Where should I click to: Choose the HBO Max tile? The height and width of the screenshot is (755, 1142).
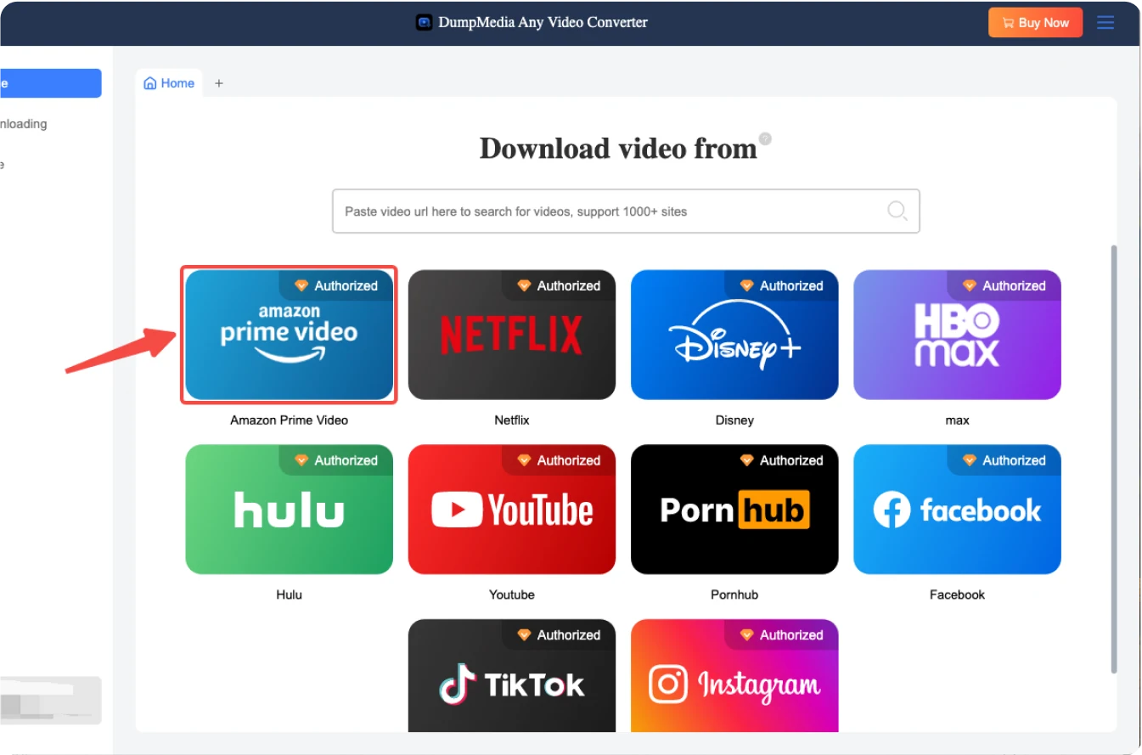(957, 335)
